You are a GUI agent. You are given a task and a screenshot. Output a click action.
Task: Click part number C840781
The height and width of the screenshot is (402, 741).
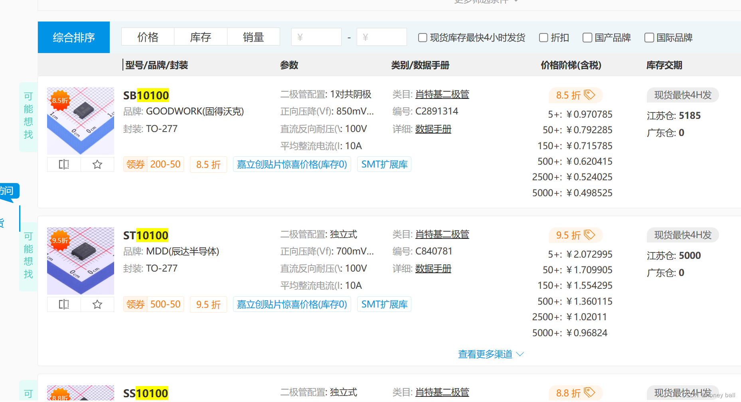434,251
